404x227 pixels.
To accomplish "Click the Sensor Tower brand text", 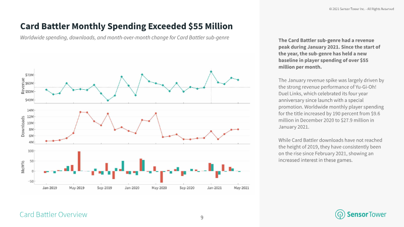I will [367, 214].
